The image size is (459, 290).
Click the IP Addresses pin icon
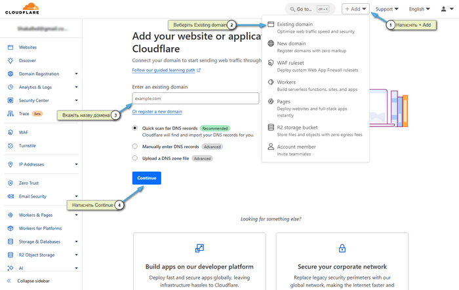pyautogui.click(x=10, y=164)
